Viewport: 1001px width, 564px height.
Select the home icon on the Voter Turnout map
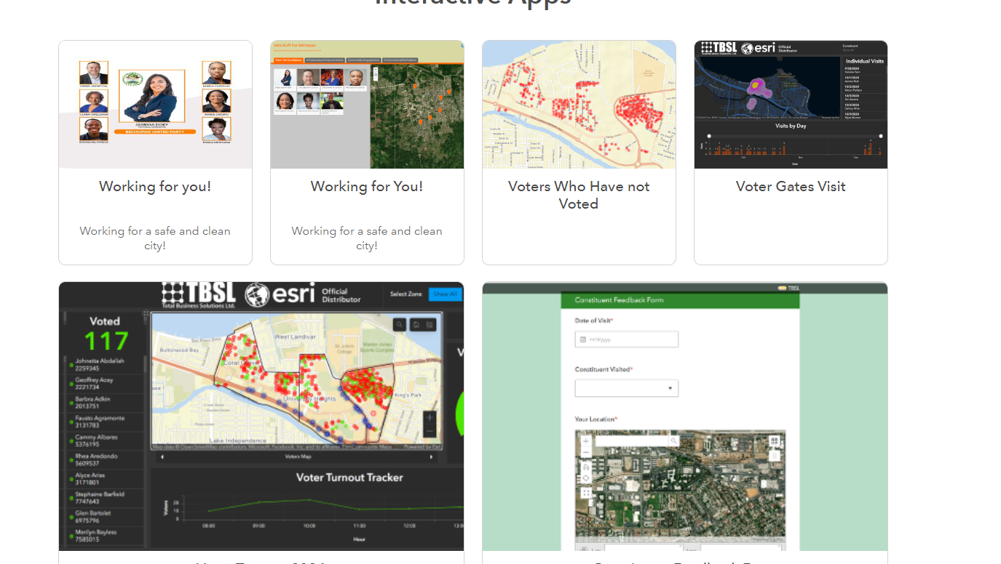(x=416, y=325)
